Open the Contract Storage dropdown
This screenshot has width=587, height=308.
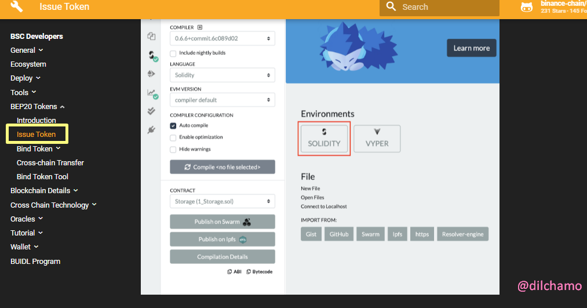[223, 201]
